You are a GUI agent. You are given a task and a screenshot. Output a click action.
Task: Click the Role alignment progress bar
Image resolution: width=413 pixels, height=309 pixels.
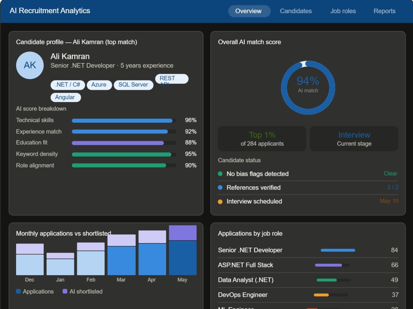(124, 166)
